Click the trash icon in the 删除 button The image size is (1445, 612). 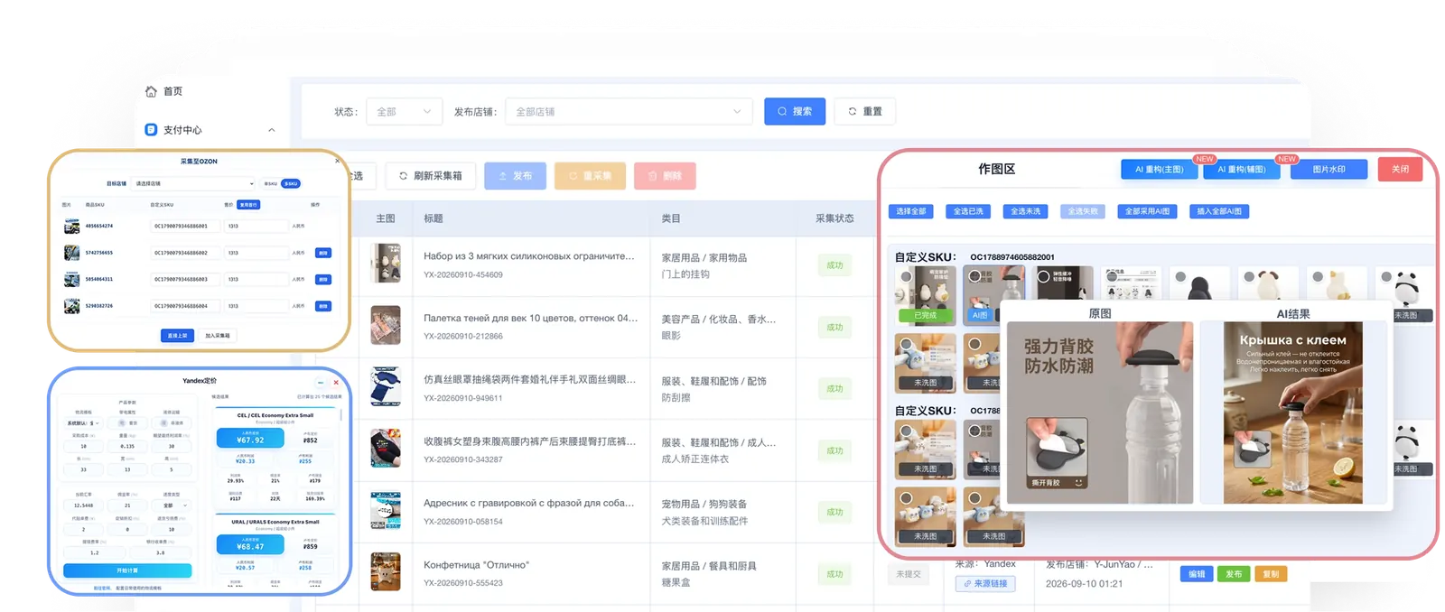click(652, 176)
